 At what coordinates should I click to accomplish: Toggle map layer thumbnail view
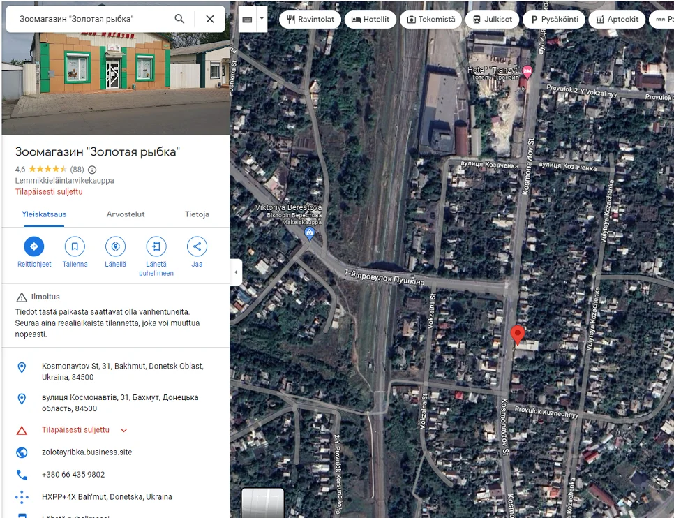tap(262, 502)
